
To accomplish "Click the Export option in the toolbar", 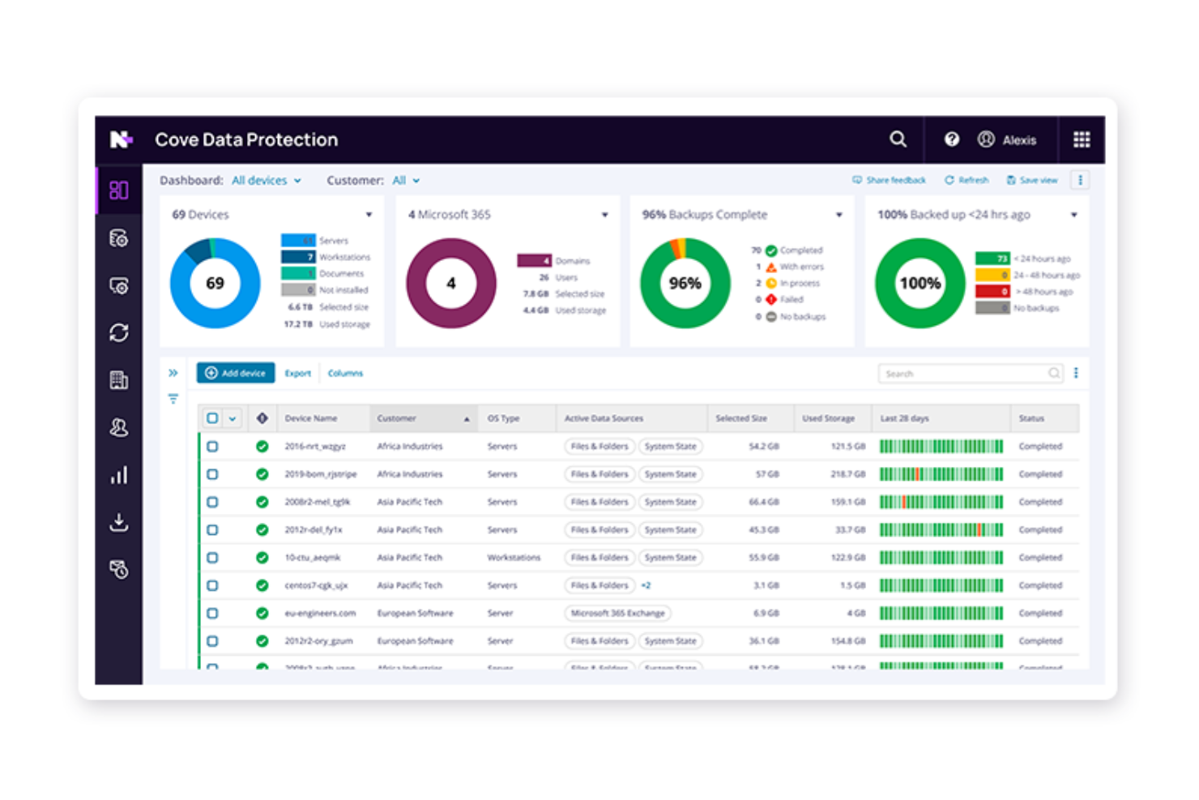I will 297,373.
